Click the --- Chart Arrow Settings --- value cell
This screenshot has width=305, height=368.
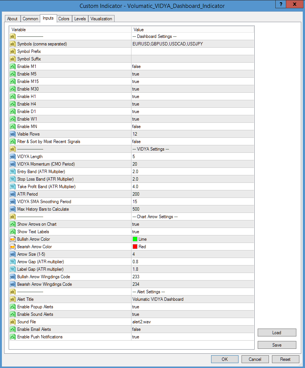pos(193,217)
